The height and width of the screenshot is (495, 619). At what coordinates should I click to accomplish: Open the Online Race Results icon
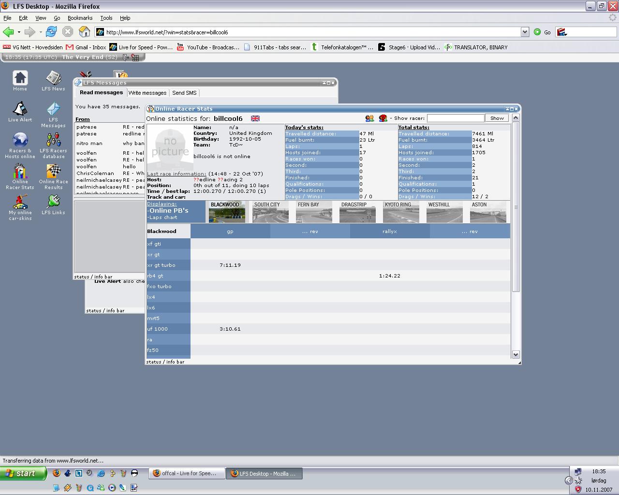53,176
